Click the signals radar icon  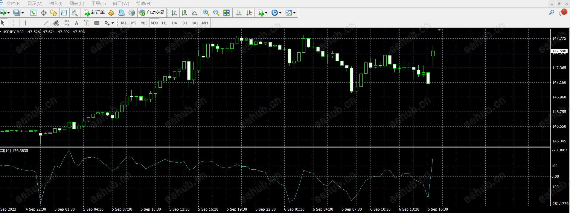[132, 13]
